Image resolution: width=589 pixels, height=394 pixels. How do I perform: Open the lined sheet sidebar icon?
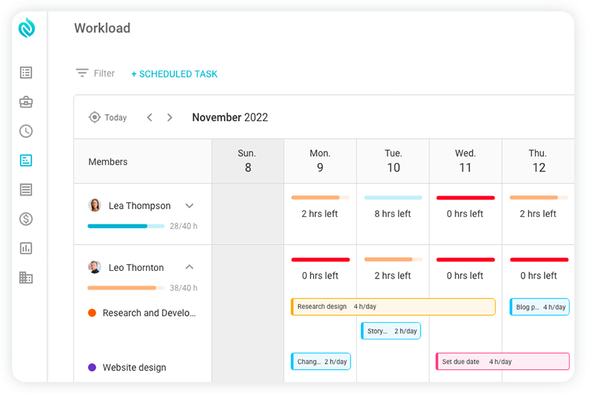click(26, 189)
